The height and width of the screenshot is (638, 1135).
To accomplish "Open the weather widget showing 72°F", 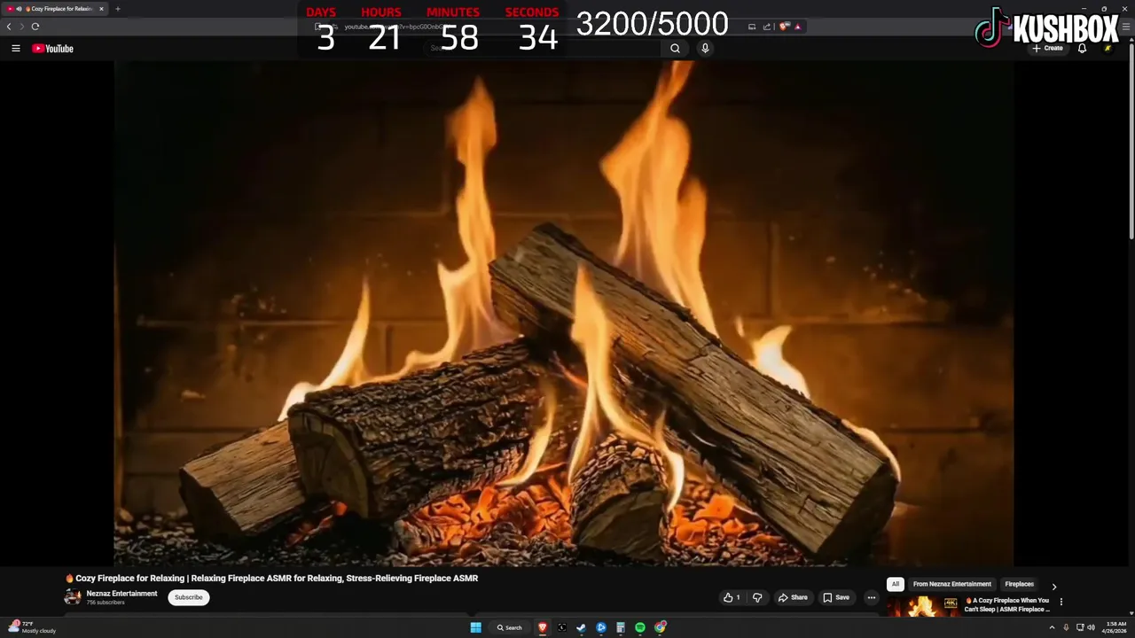I will click(31, 627).
